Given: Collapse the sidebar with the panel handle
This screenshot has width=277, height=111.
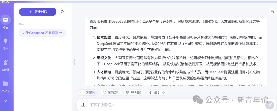Looking at the screenshot, I should [x=74, y=62].
